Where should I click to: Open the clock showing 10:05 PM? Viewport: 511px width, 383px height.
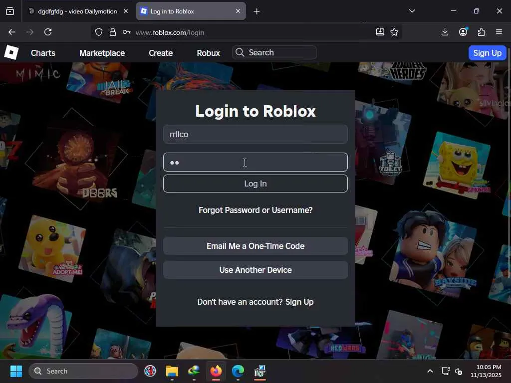pos(486,371)
